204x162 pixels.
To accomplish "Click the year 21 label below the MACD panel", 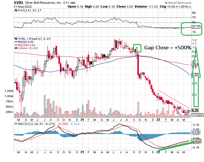I will coord(82,152).
